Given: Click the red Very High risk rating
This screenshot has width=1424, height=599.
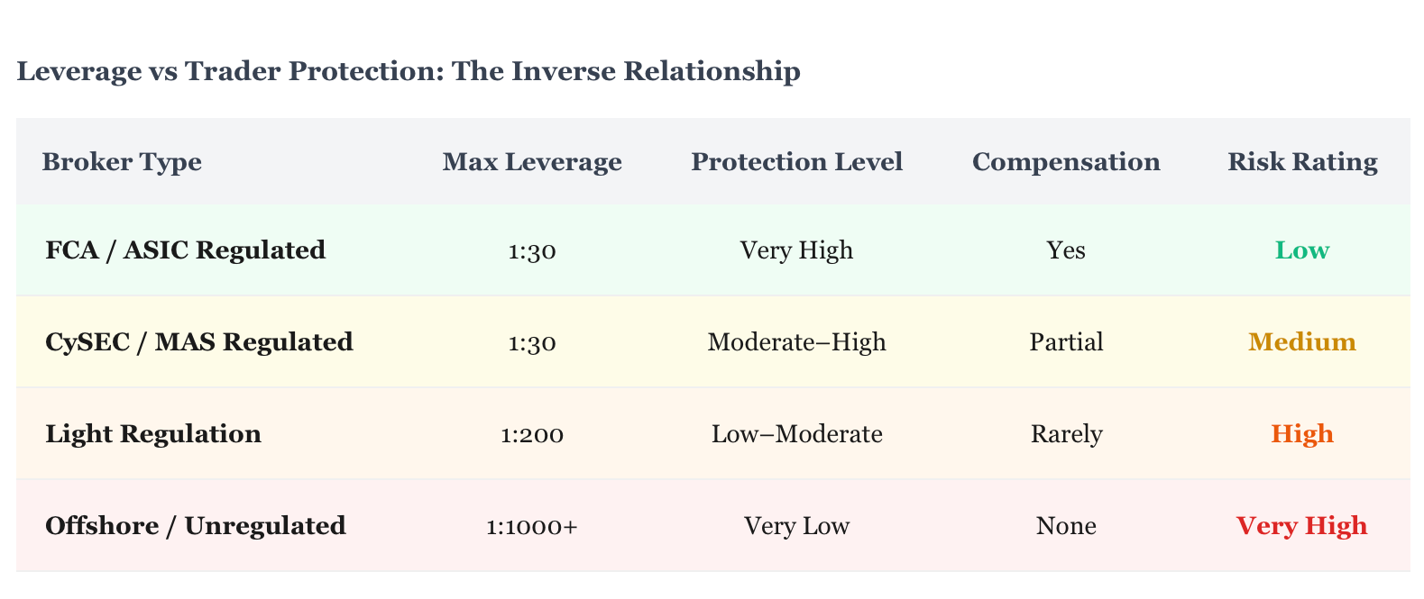Looking at the screenshot, I should 1302,526.
